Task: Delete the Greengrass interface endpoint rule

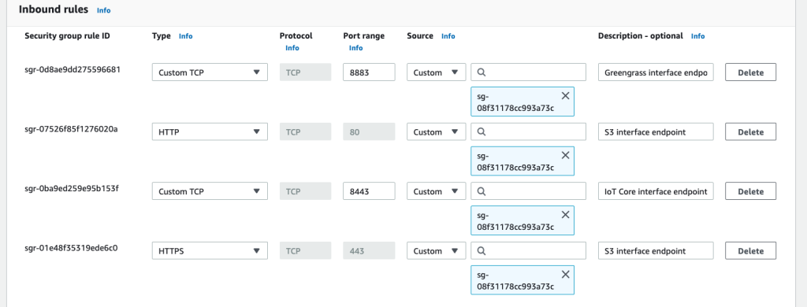Action: pos(750,72)
